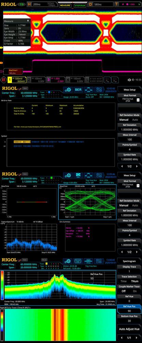Image resolution: width=142 pixels, height=343 pixels.
Task: Select the Ref Hue Pos 90 field
Action: (x=130, y=309)
